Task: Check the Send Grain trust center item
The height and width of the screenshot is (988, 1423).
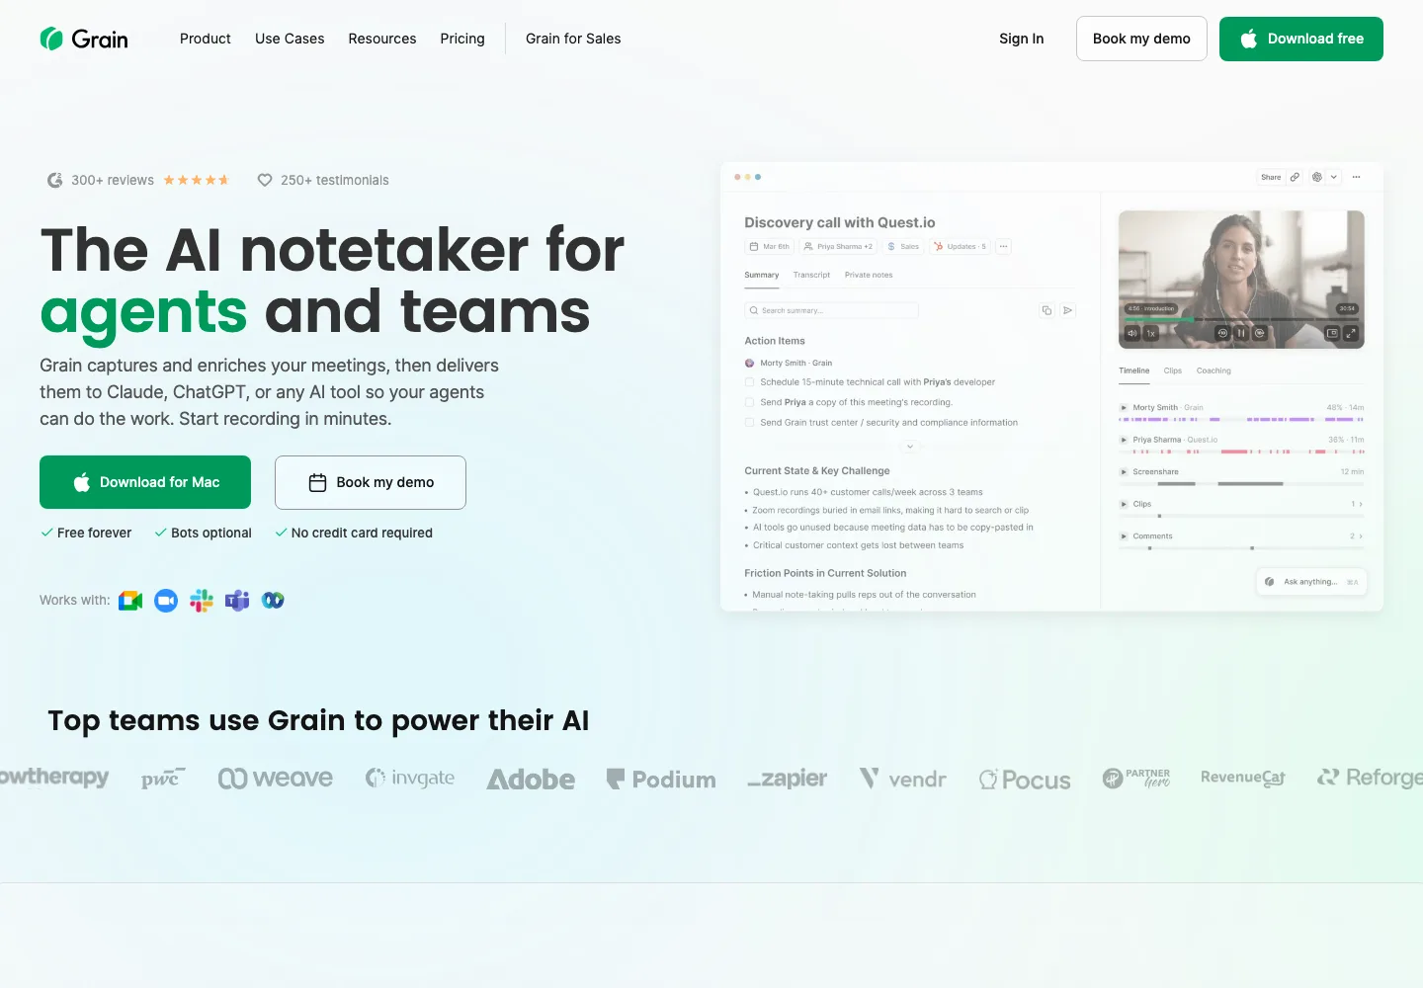Action: (749, 423)
